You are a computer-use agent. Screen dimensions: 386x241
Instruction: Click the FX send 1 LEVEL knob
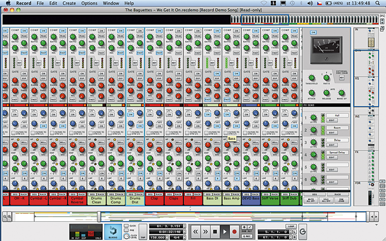tap(313, 117)
